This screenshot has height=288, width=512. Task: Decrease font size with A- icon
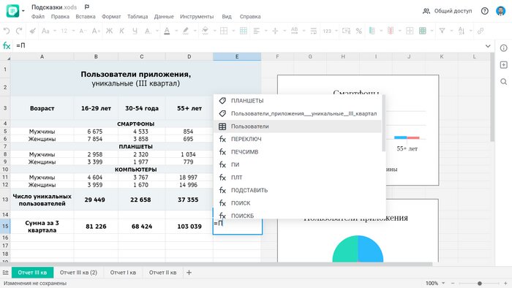[x=83, y=31]
